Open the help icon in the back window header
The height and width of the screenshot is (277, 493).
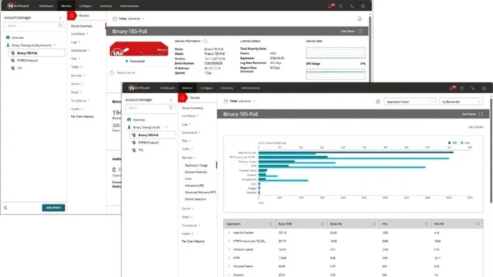pos(340,6)
